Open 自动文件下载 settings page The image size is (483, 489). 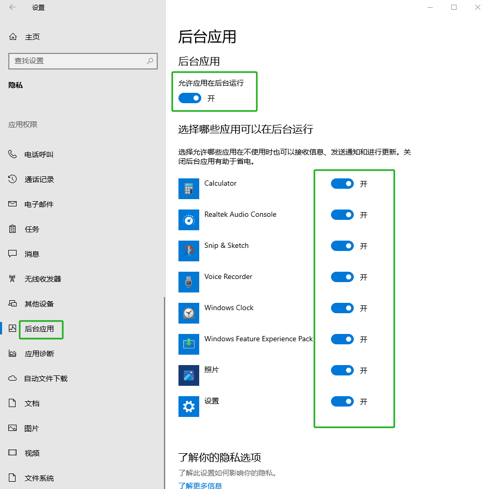46,379
